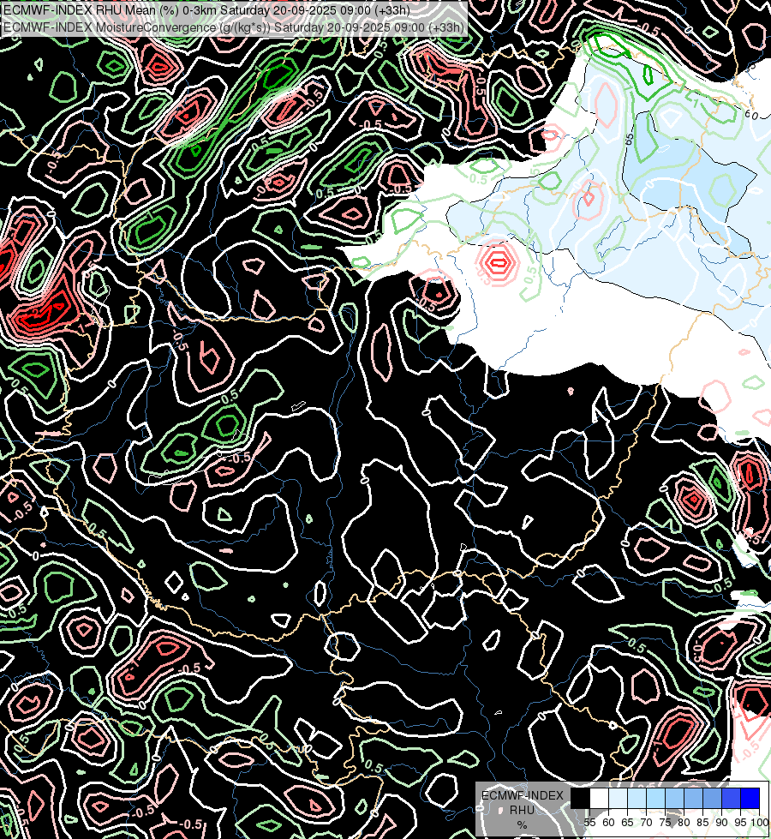This screenshot has height=839, width=771.
Task: Pick the 90-95 royal blue swatch
Action: 731,798
